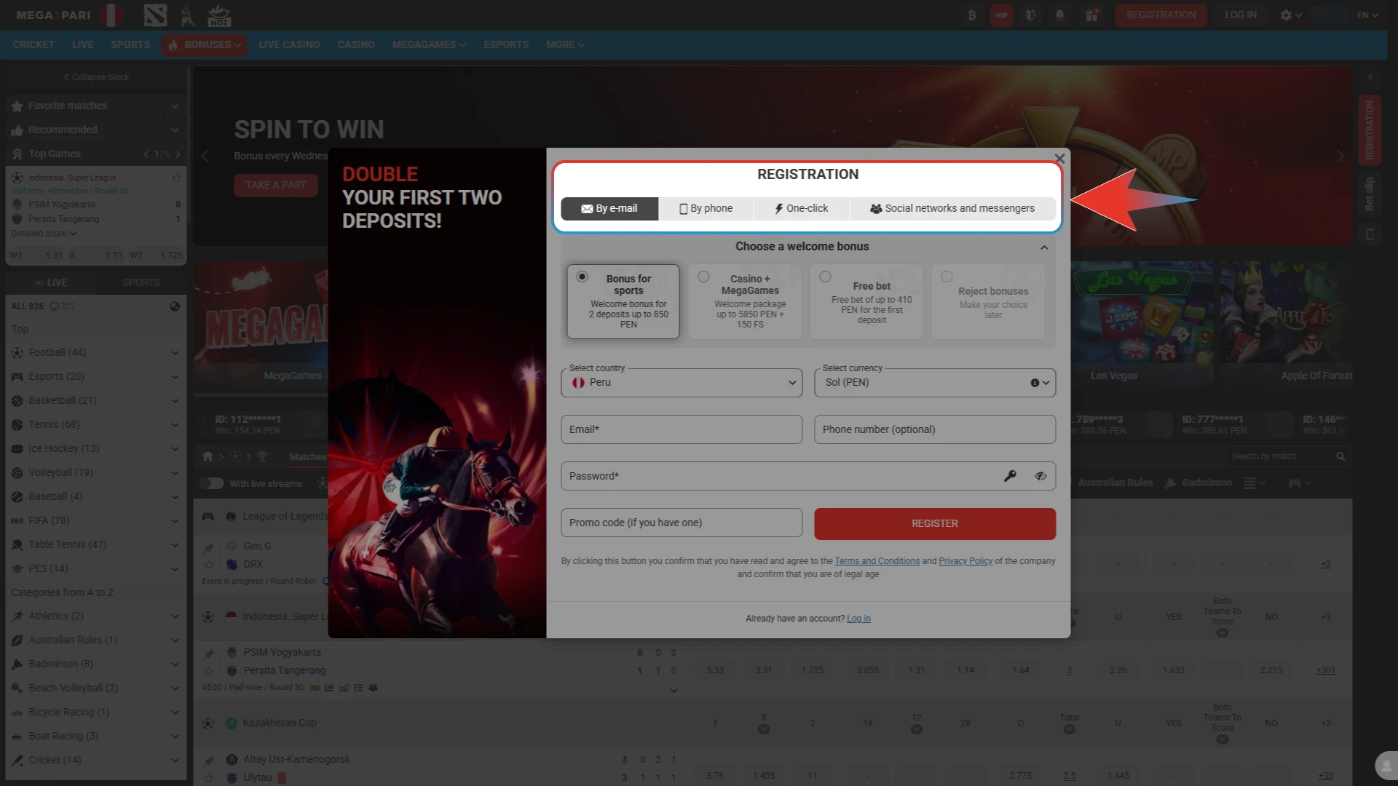
Task: Click the Football sport icon in the sidebar
Action: [17, 353]
